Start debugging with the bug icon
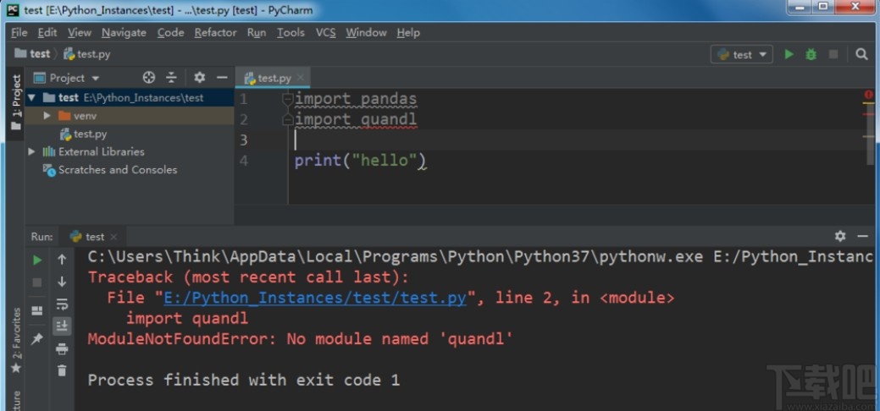 tap(811, 54)
